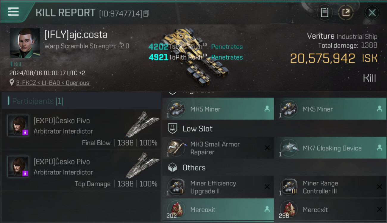Click the MK3 Small Armor Repairer icon
Viewport: 387px width, 223px height.
[x=176, y=148]
